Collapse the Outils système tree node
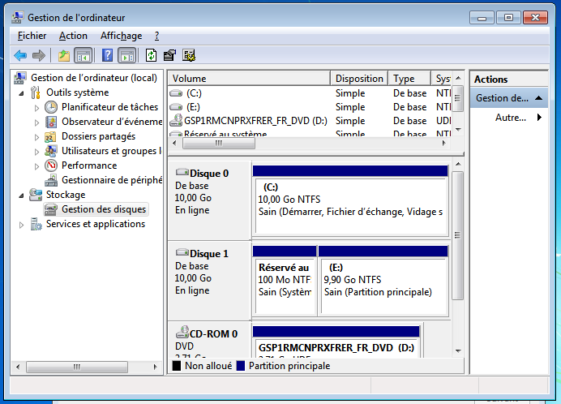This screenshot has height=404, width=561. (x=21, y=93)
